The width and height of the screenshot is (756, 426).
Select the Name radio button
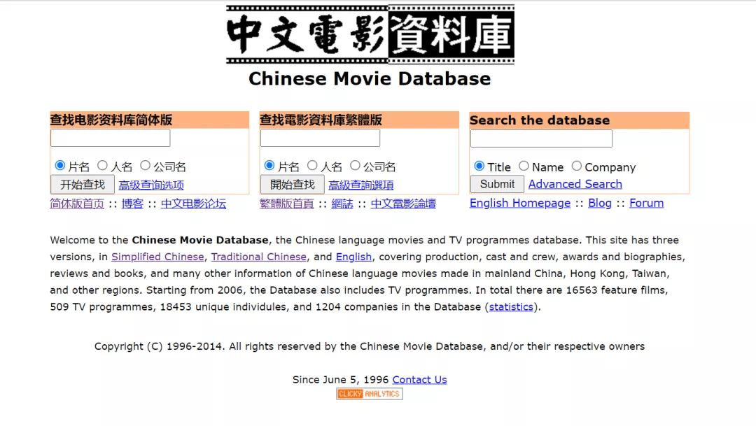[524, 166]
